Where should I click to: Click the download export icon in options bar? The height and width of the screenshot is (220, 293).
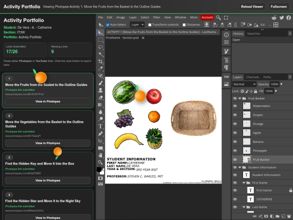point(207,24)
